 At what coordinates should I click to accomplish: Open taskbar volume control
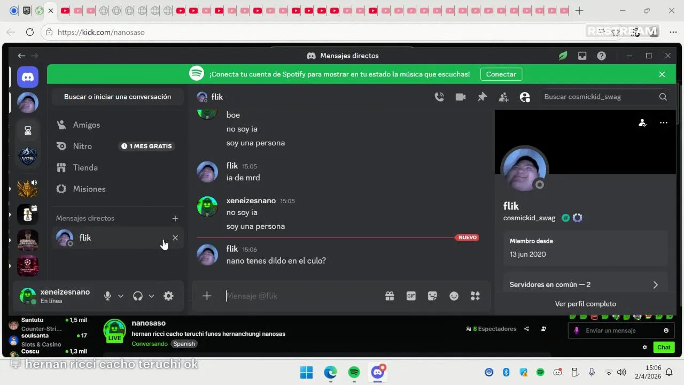tap(621, 372)
